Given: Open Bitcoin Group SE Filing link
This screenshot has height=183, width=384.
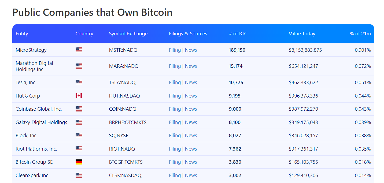Looking at the screenshot, I should tap(175, 162).
